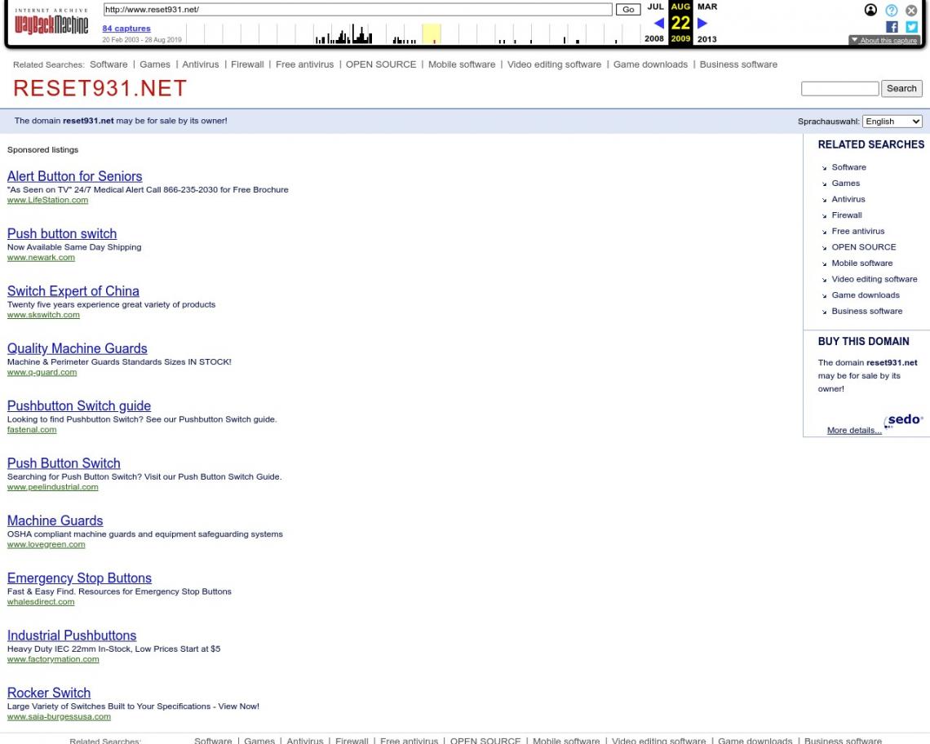Click the Wayback Machine logo
930x744 pixels.
(x=51, y=23)
